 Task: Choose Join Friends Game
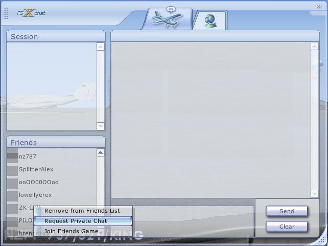(83, 231)
